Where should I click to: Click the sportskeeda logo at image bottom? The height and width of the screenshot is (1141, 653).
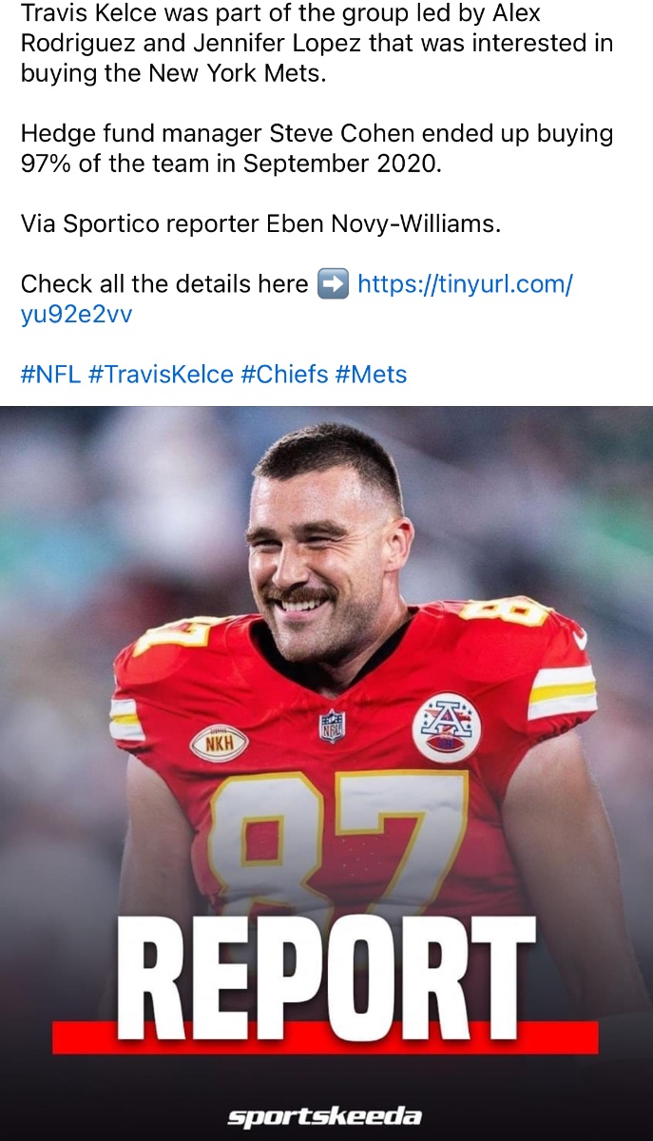click(324, 1115)
